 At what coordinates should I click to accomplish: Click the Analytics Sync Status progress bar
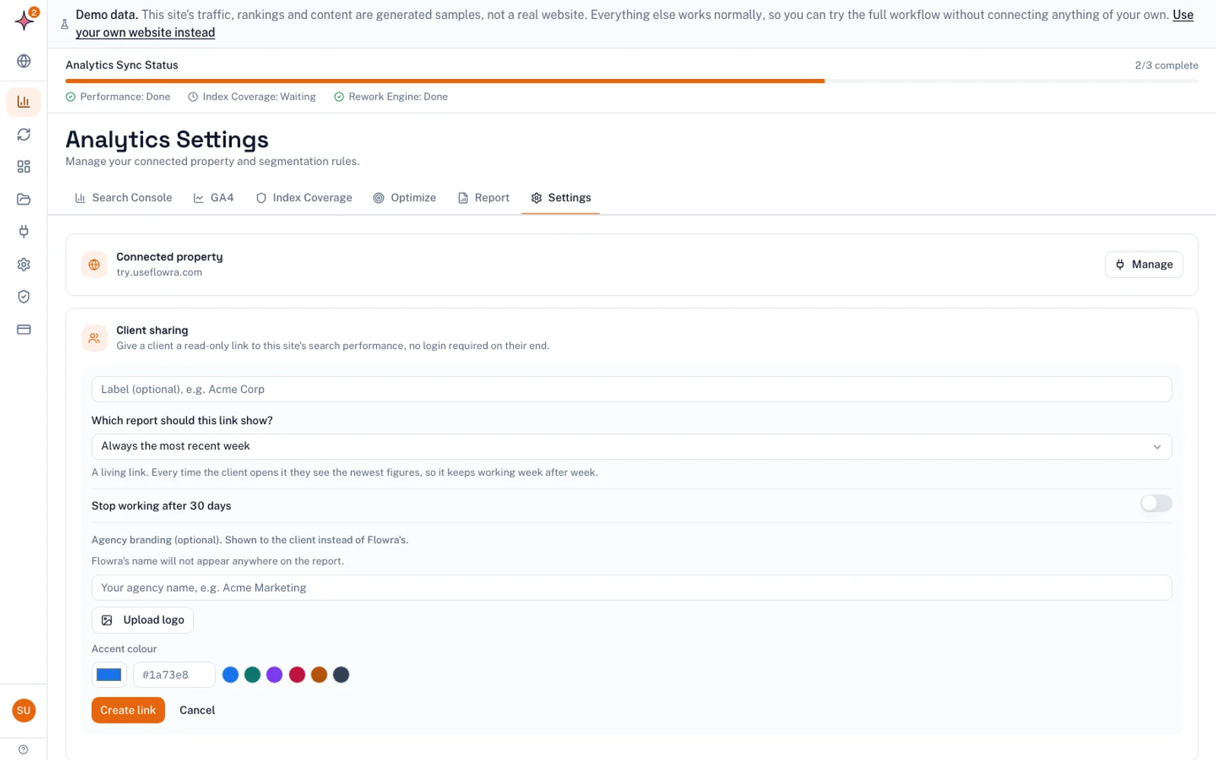(632, 81)
